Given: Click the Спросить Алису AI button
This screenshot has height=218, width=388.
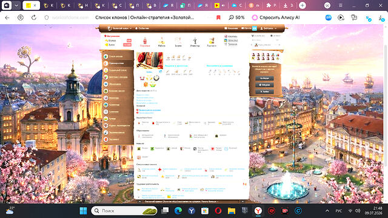Looking at the screenshot, I should click(x=276, y=18).
